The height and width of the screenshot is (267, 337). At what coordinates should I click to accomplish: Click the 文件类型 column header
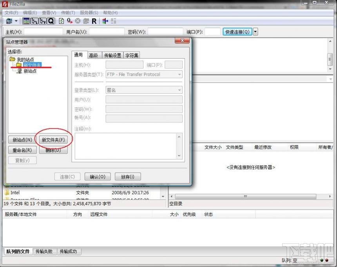234,147
